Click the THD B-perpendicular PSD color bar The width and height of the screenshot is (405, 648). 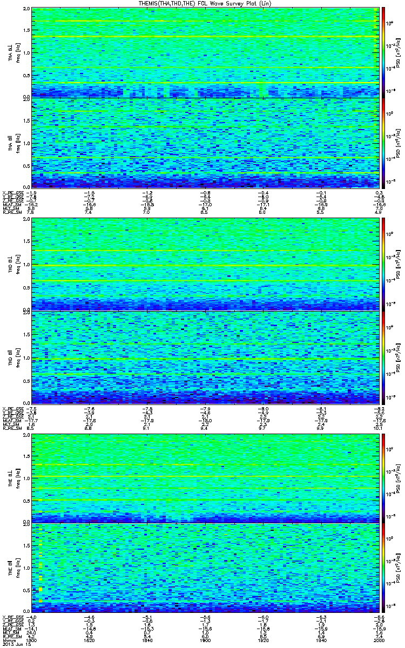(x=383, y=264)
